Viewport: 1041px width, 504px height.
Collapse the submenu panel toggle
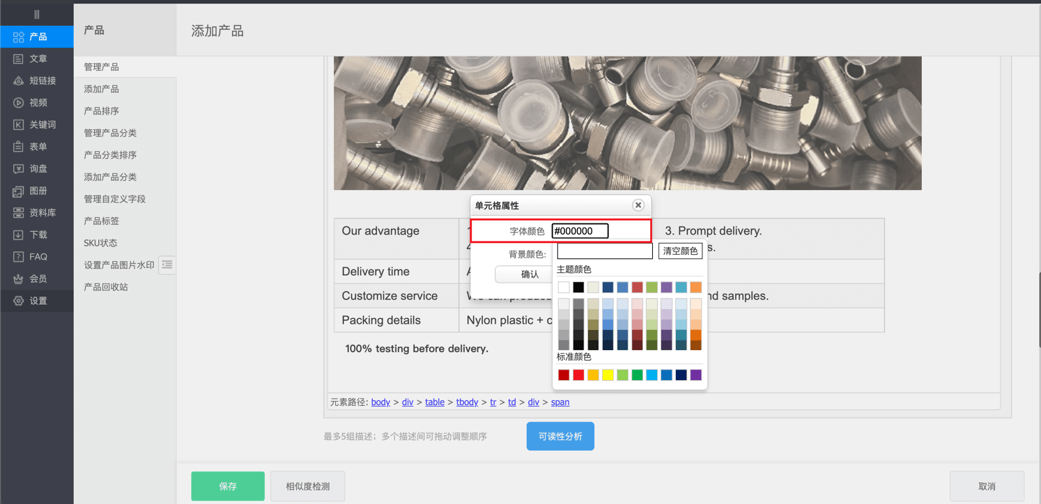(167, 265)
